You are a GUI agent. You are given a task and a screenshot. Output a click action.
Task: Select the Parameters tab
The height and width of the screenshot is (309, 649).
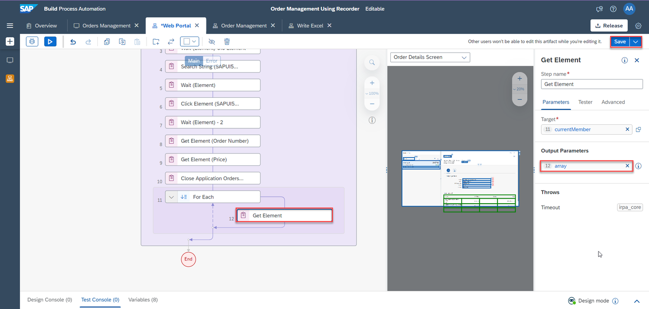556,102
